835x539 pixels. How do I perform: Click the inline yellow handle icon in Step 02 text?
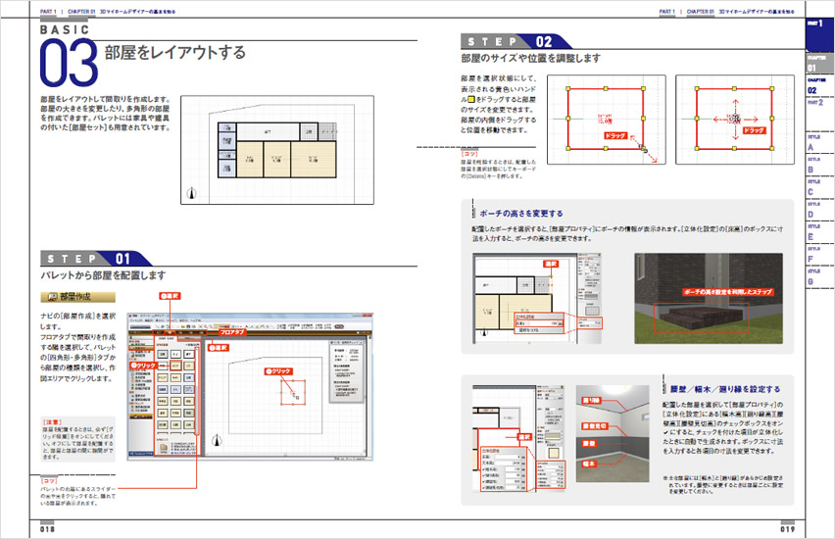coord(470,99)
